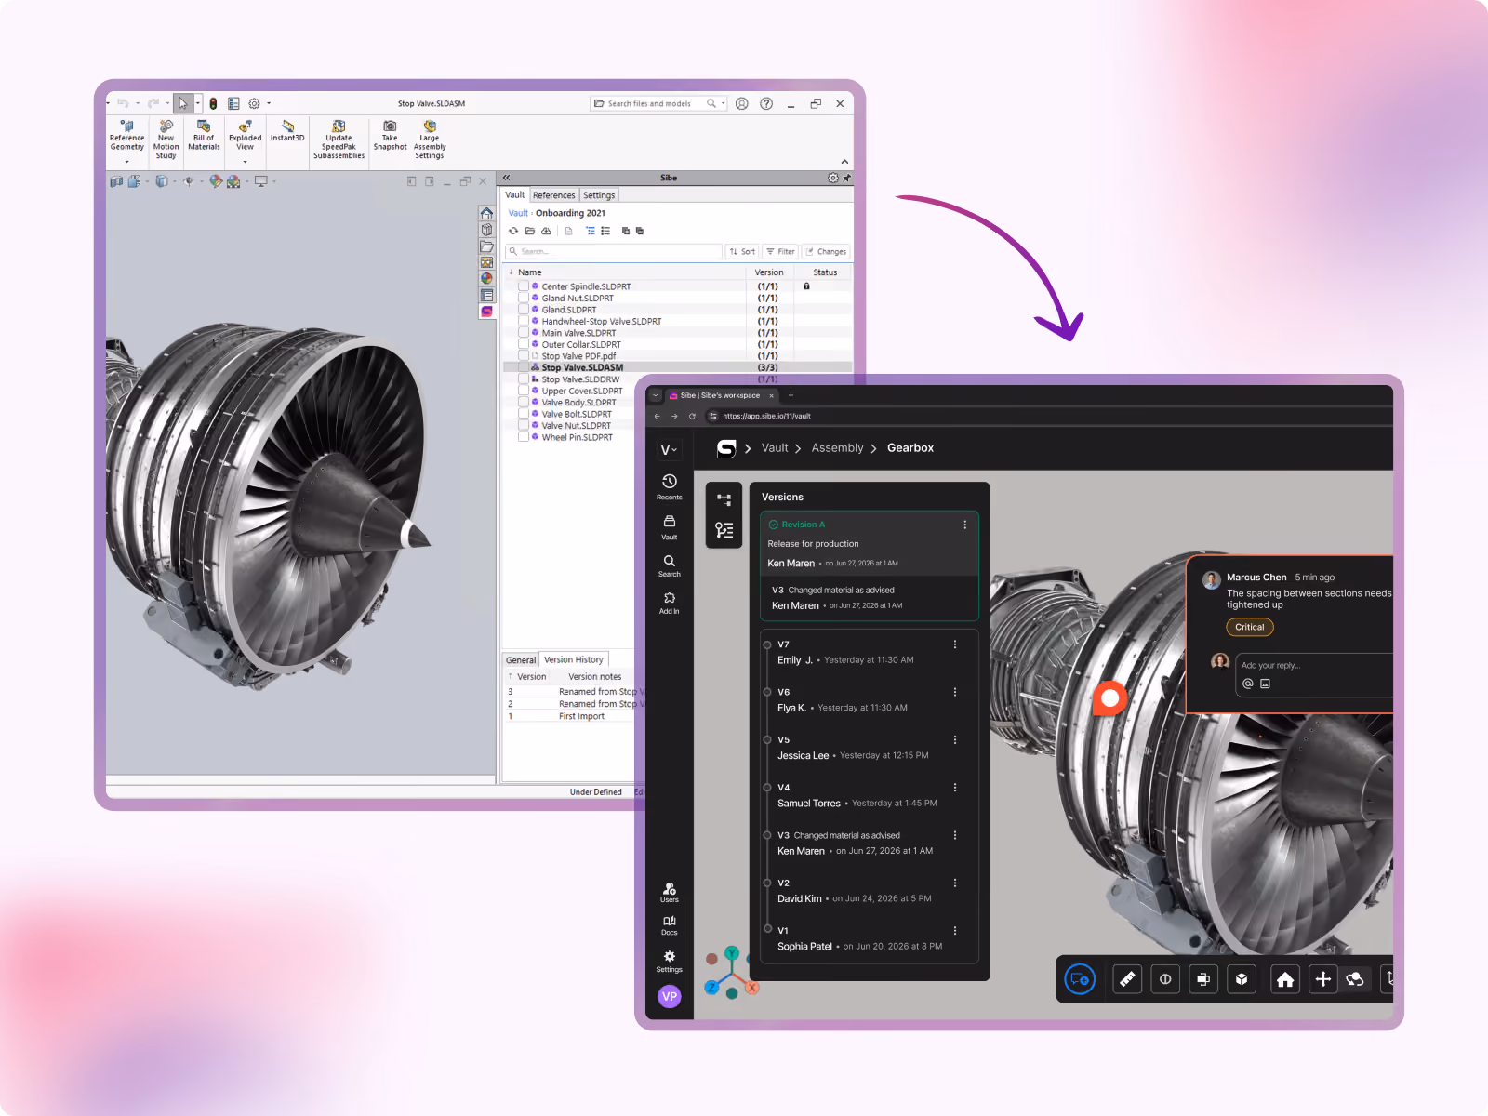Click the measure ruler tool in viewer toolbar

1127,978
